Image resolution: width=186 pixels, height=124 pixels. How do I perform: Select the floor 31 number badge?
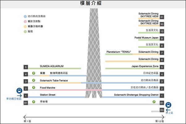[162, 17]
